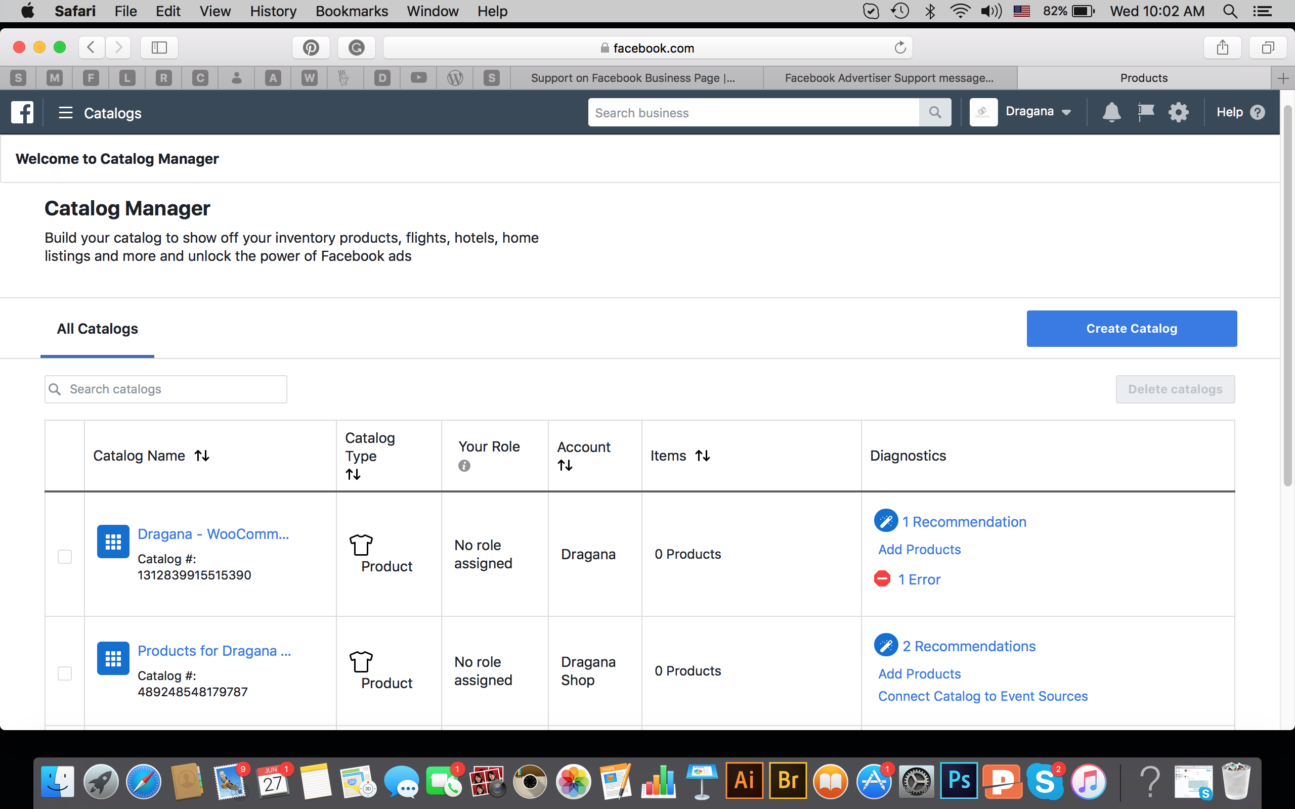The image size is (1295, 809).
Task: Click the Dragana business avatar thumbnail
Action: point(983,112)
